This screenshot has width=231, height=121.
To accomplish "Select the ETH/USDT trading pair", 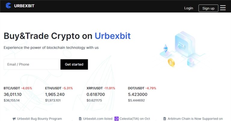I will pyautogui.click(x=53, y=88).
